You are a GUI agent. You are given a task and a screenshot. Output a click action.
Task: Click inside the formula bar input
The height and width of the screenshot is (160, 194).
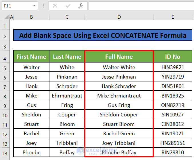[x=141, y=6]
